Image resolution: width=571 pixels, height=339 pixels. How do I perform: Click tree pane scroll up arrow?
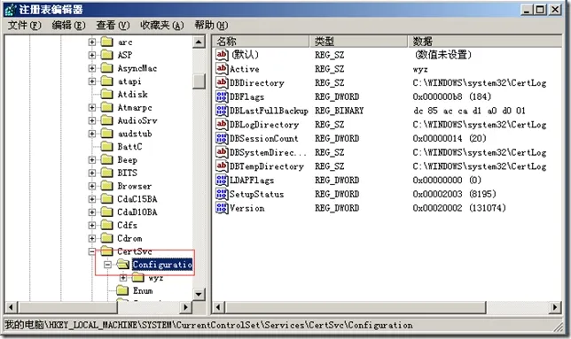click(x=199, y=42)
